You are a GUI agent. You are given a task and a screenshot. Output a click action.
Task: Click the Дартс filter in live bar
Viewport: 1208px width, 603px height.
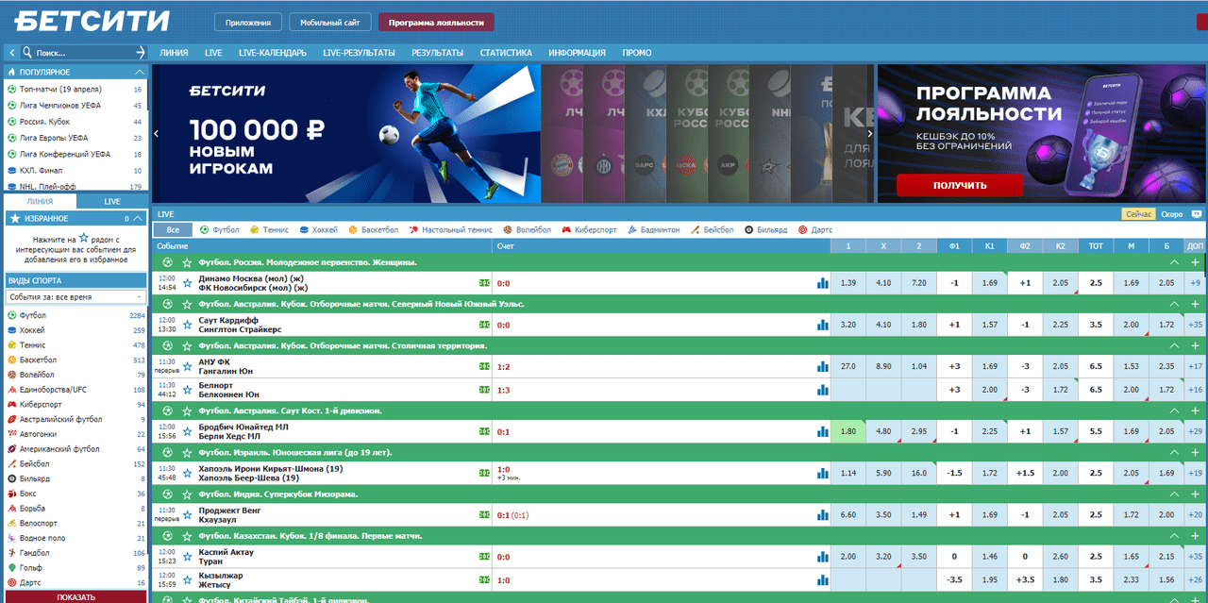pos(815,229)
